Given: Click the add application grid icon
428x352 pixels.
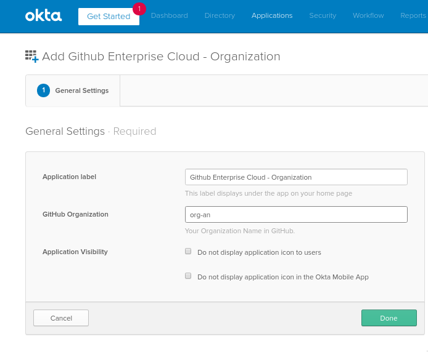Looking at the screenshot, I should 32,57.
